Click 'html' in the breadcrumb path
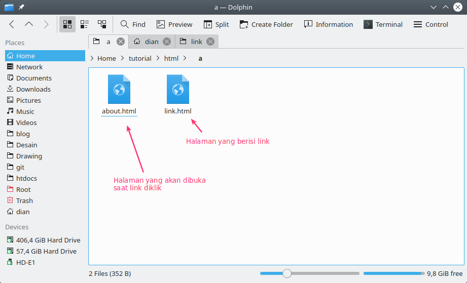 (x=171, y=59)
